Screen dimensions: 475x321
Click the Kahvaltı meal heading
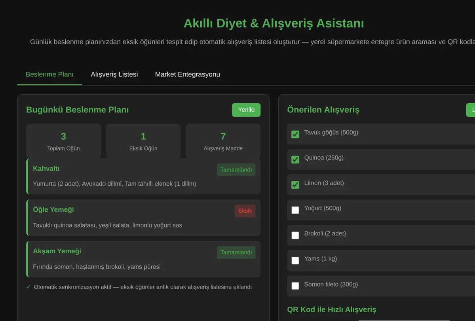(46, 169)
